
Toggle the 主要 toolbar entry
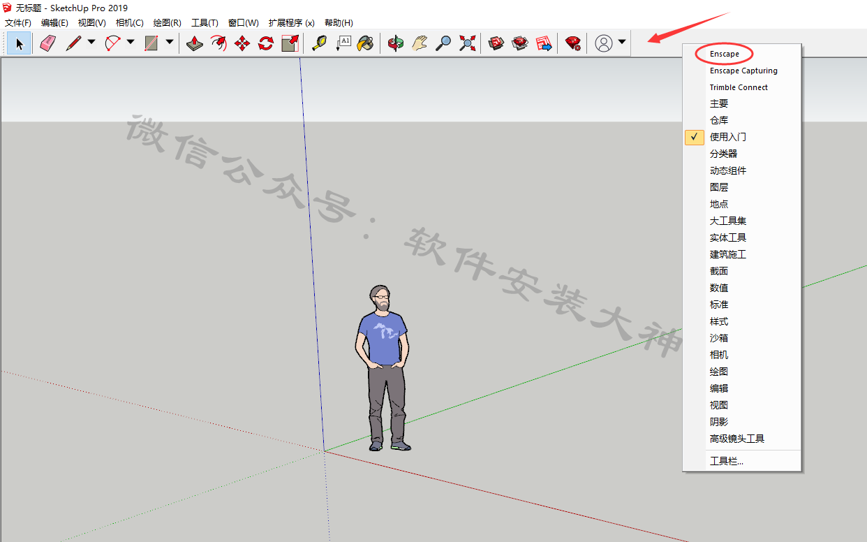(x=742, y=103)
